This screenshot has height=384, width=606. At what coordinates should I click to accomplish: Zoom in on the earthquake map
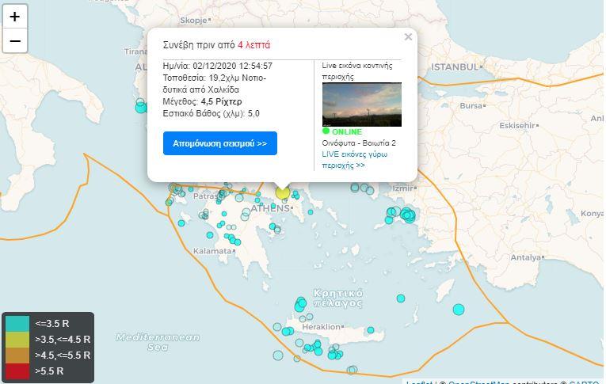(x=14, y=16)
